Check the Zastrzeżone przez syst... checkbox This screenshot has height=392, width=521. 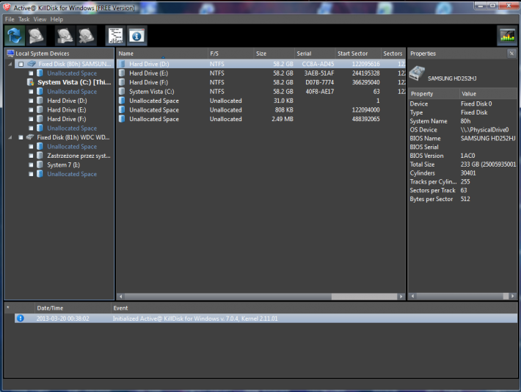coord(31,156)
